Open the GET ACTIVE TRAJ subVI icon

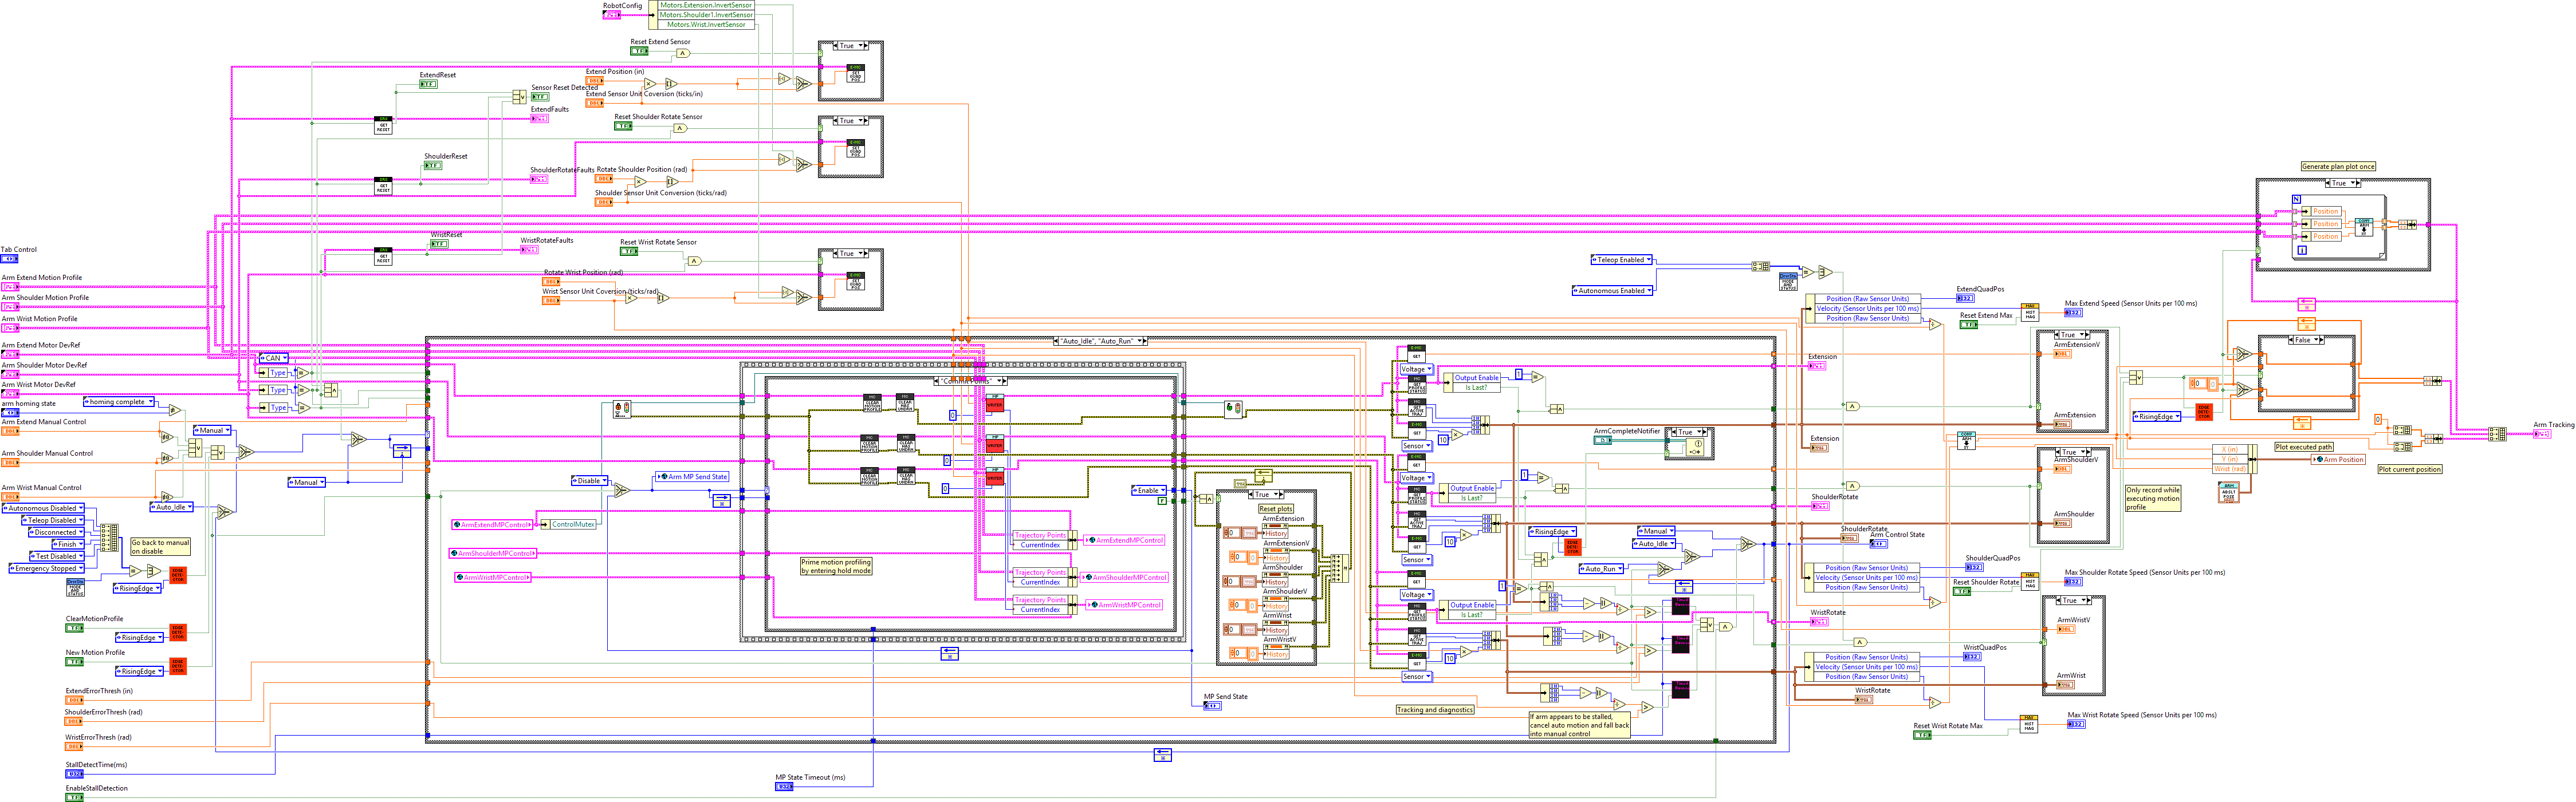click(1418, 406)
